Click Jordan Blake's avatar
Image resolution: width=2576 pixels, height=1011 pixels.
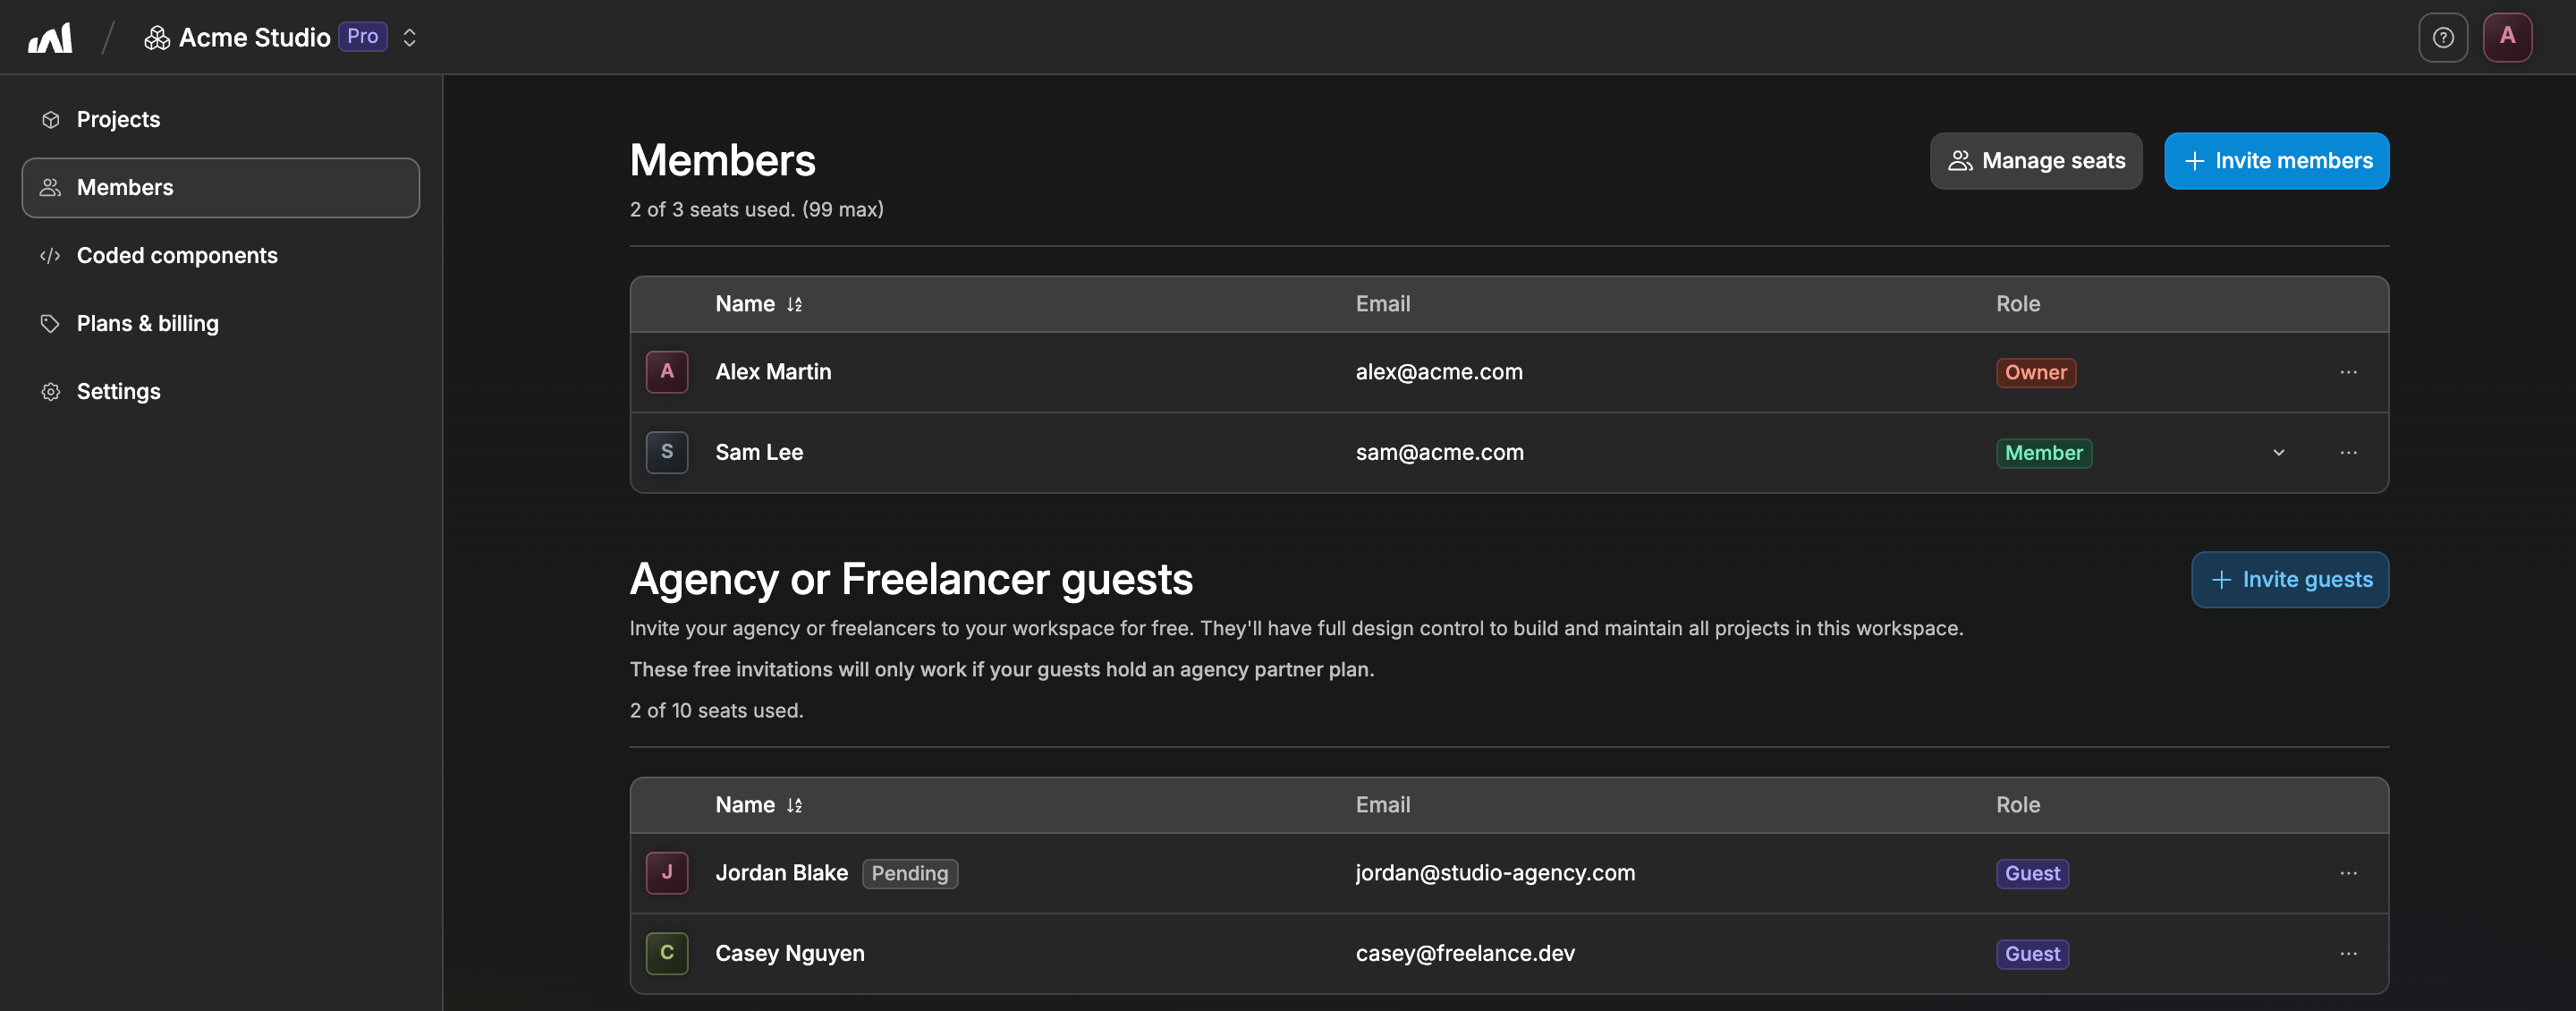point(667,873)
